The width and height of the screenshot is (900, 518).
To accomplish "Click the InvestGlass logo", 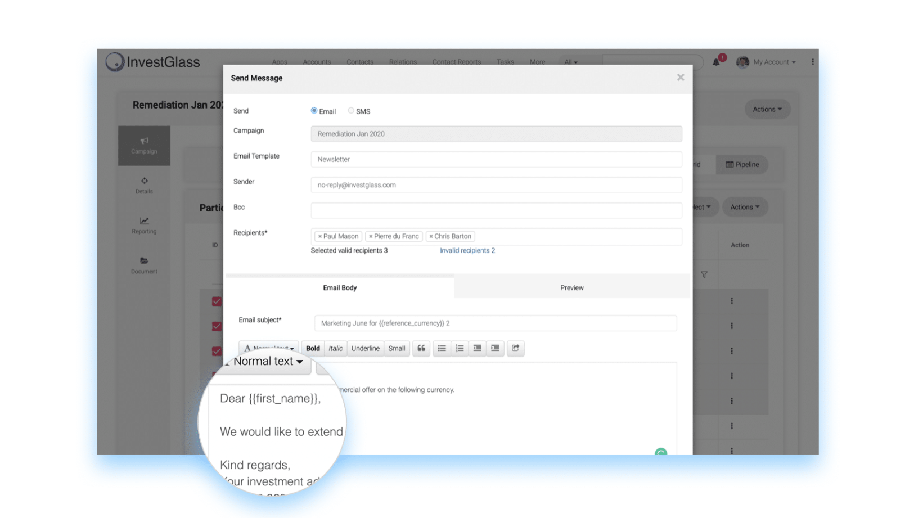I will [153, 62].
